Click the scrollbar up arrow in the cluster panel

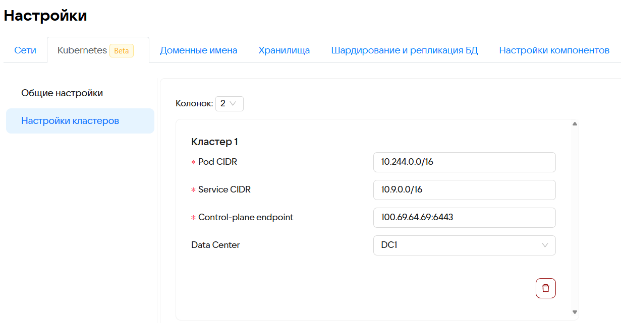[575, 123]
